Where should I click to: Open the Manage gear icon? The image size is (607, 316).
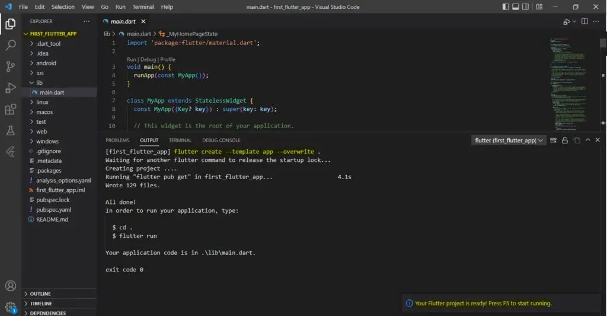11,308
